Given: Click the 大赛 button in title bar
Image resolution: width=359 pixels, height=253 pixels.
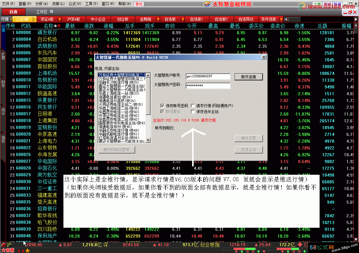Looking at the screenshot, I should coord(317,4).
